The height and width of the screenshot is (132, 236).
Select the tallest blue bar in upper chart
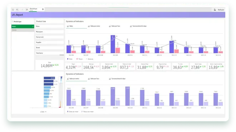[113, 44]
